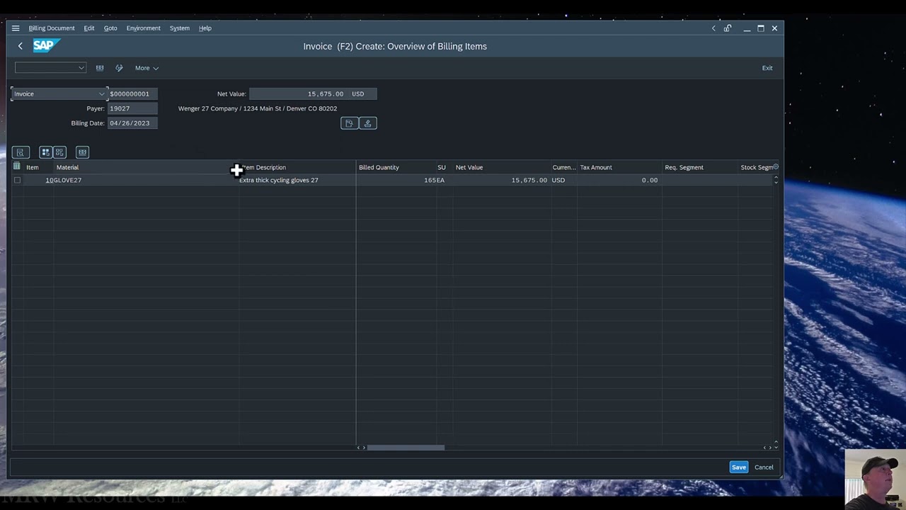
Task: Open the Goto menu
Action: 110,28
